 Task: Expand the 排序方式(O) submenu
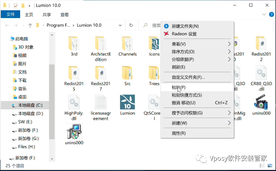197,52
